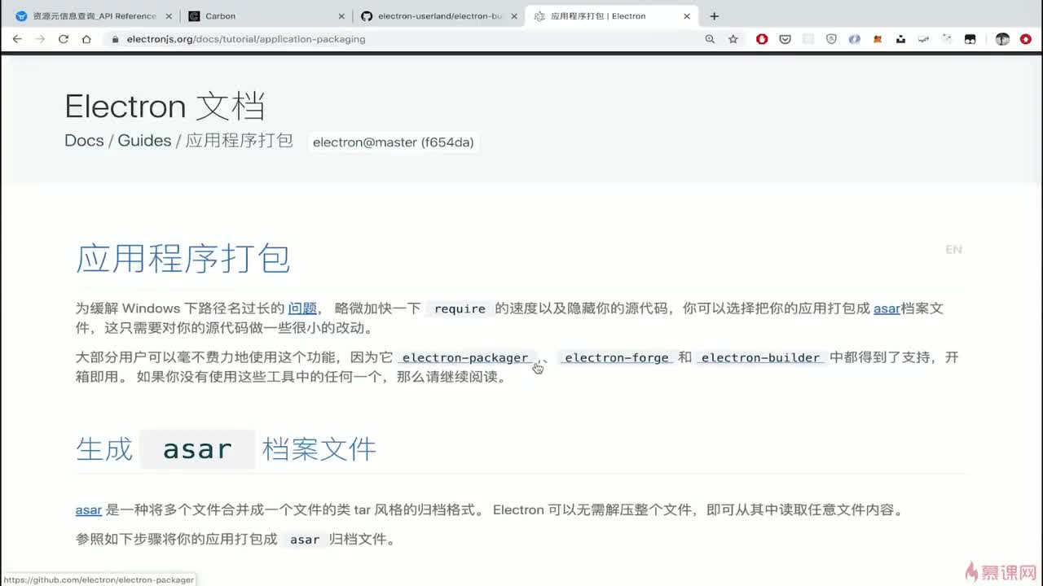Screen dimensions: 1043x586
Task: Switch to the Carbon tab
Action: (265, 16)
